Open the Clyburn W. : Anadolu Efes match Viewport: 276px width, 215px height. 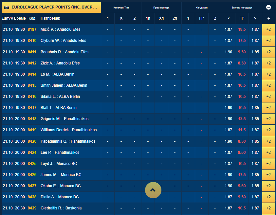click(x=64, y=41)
